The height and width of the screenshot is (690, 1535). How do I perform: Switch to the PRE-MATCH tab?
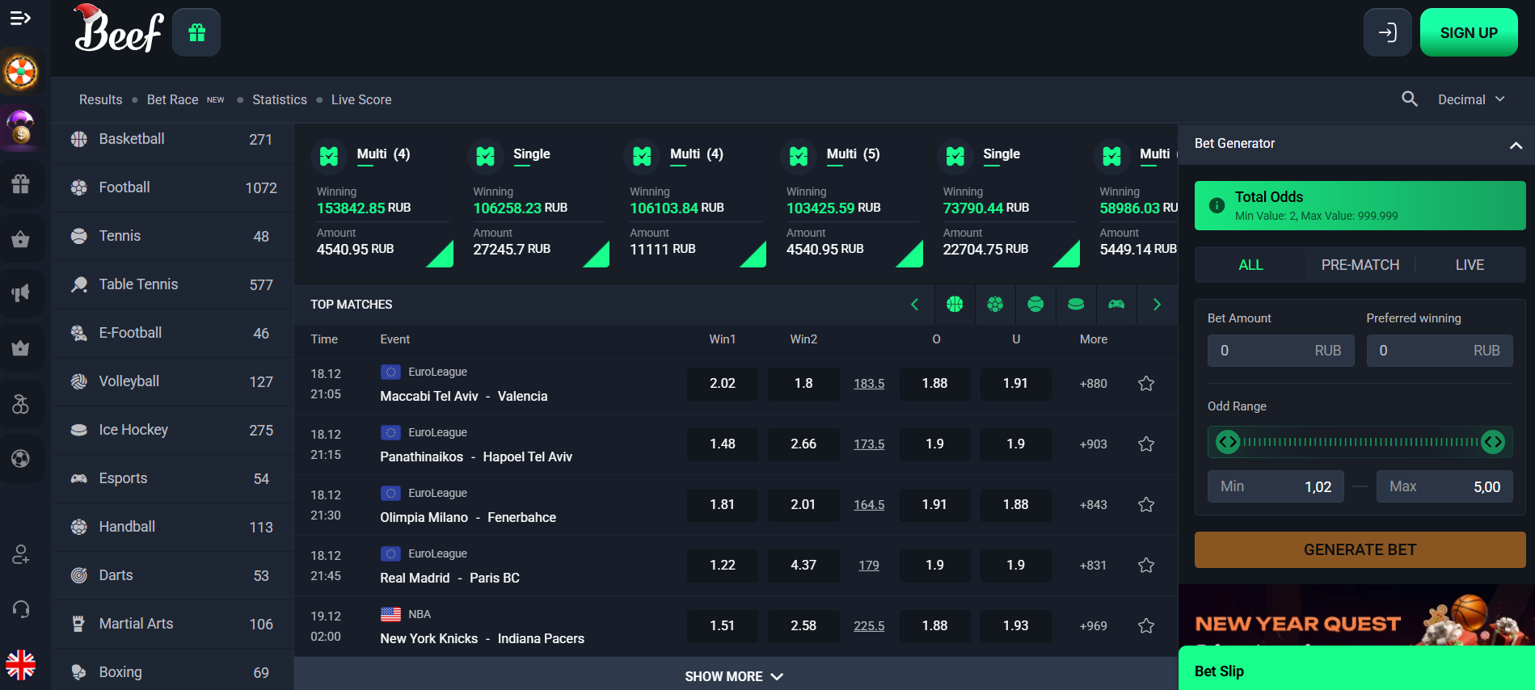pyautogui.click(x=1360, y=265)
